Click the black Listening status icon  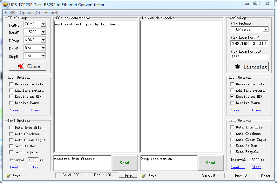237,67
